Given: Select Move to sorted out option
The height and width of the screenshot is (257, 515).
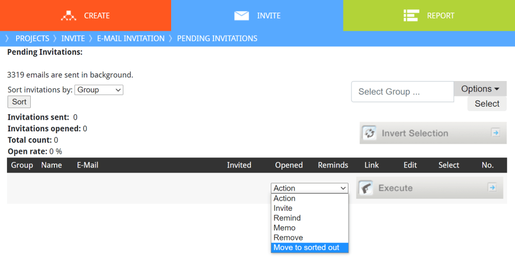Looking at the screenshot, I should (x=306, y=247).
